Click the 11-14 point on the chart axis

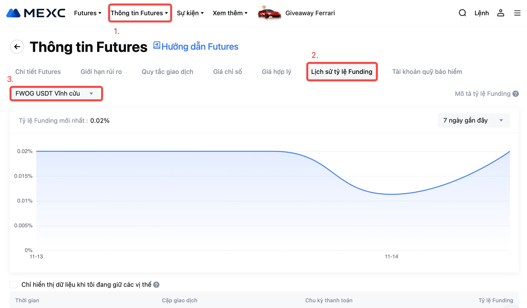pos(391,256)
